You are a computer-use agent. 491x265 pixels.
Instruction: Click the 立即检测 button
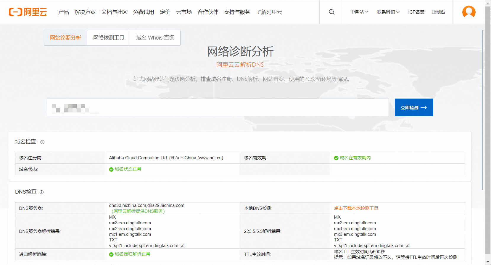[x=414, y=107]
